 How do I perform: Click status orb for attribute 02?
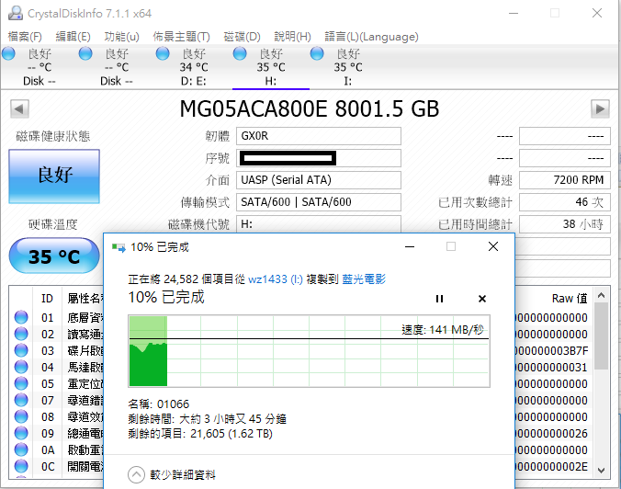(21, 334)
